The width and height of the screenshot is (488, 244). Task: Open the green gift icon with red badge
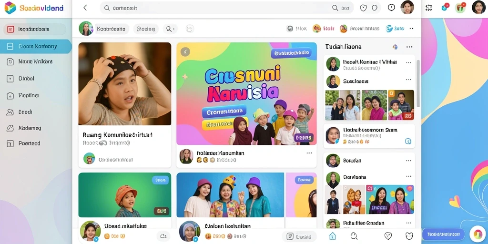[460, 7]
